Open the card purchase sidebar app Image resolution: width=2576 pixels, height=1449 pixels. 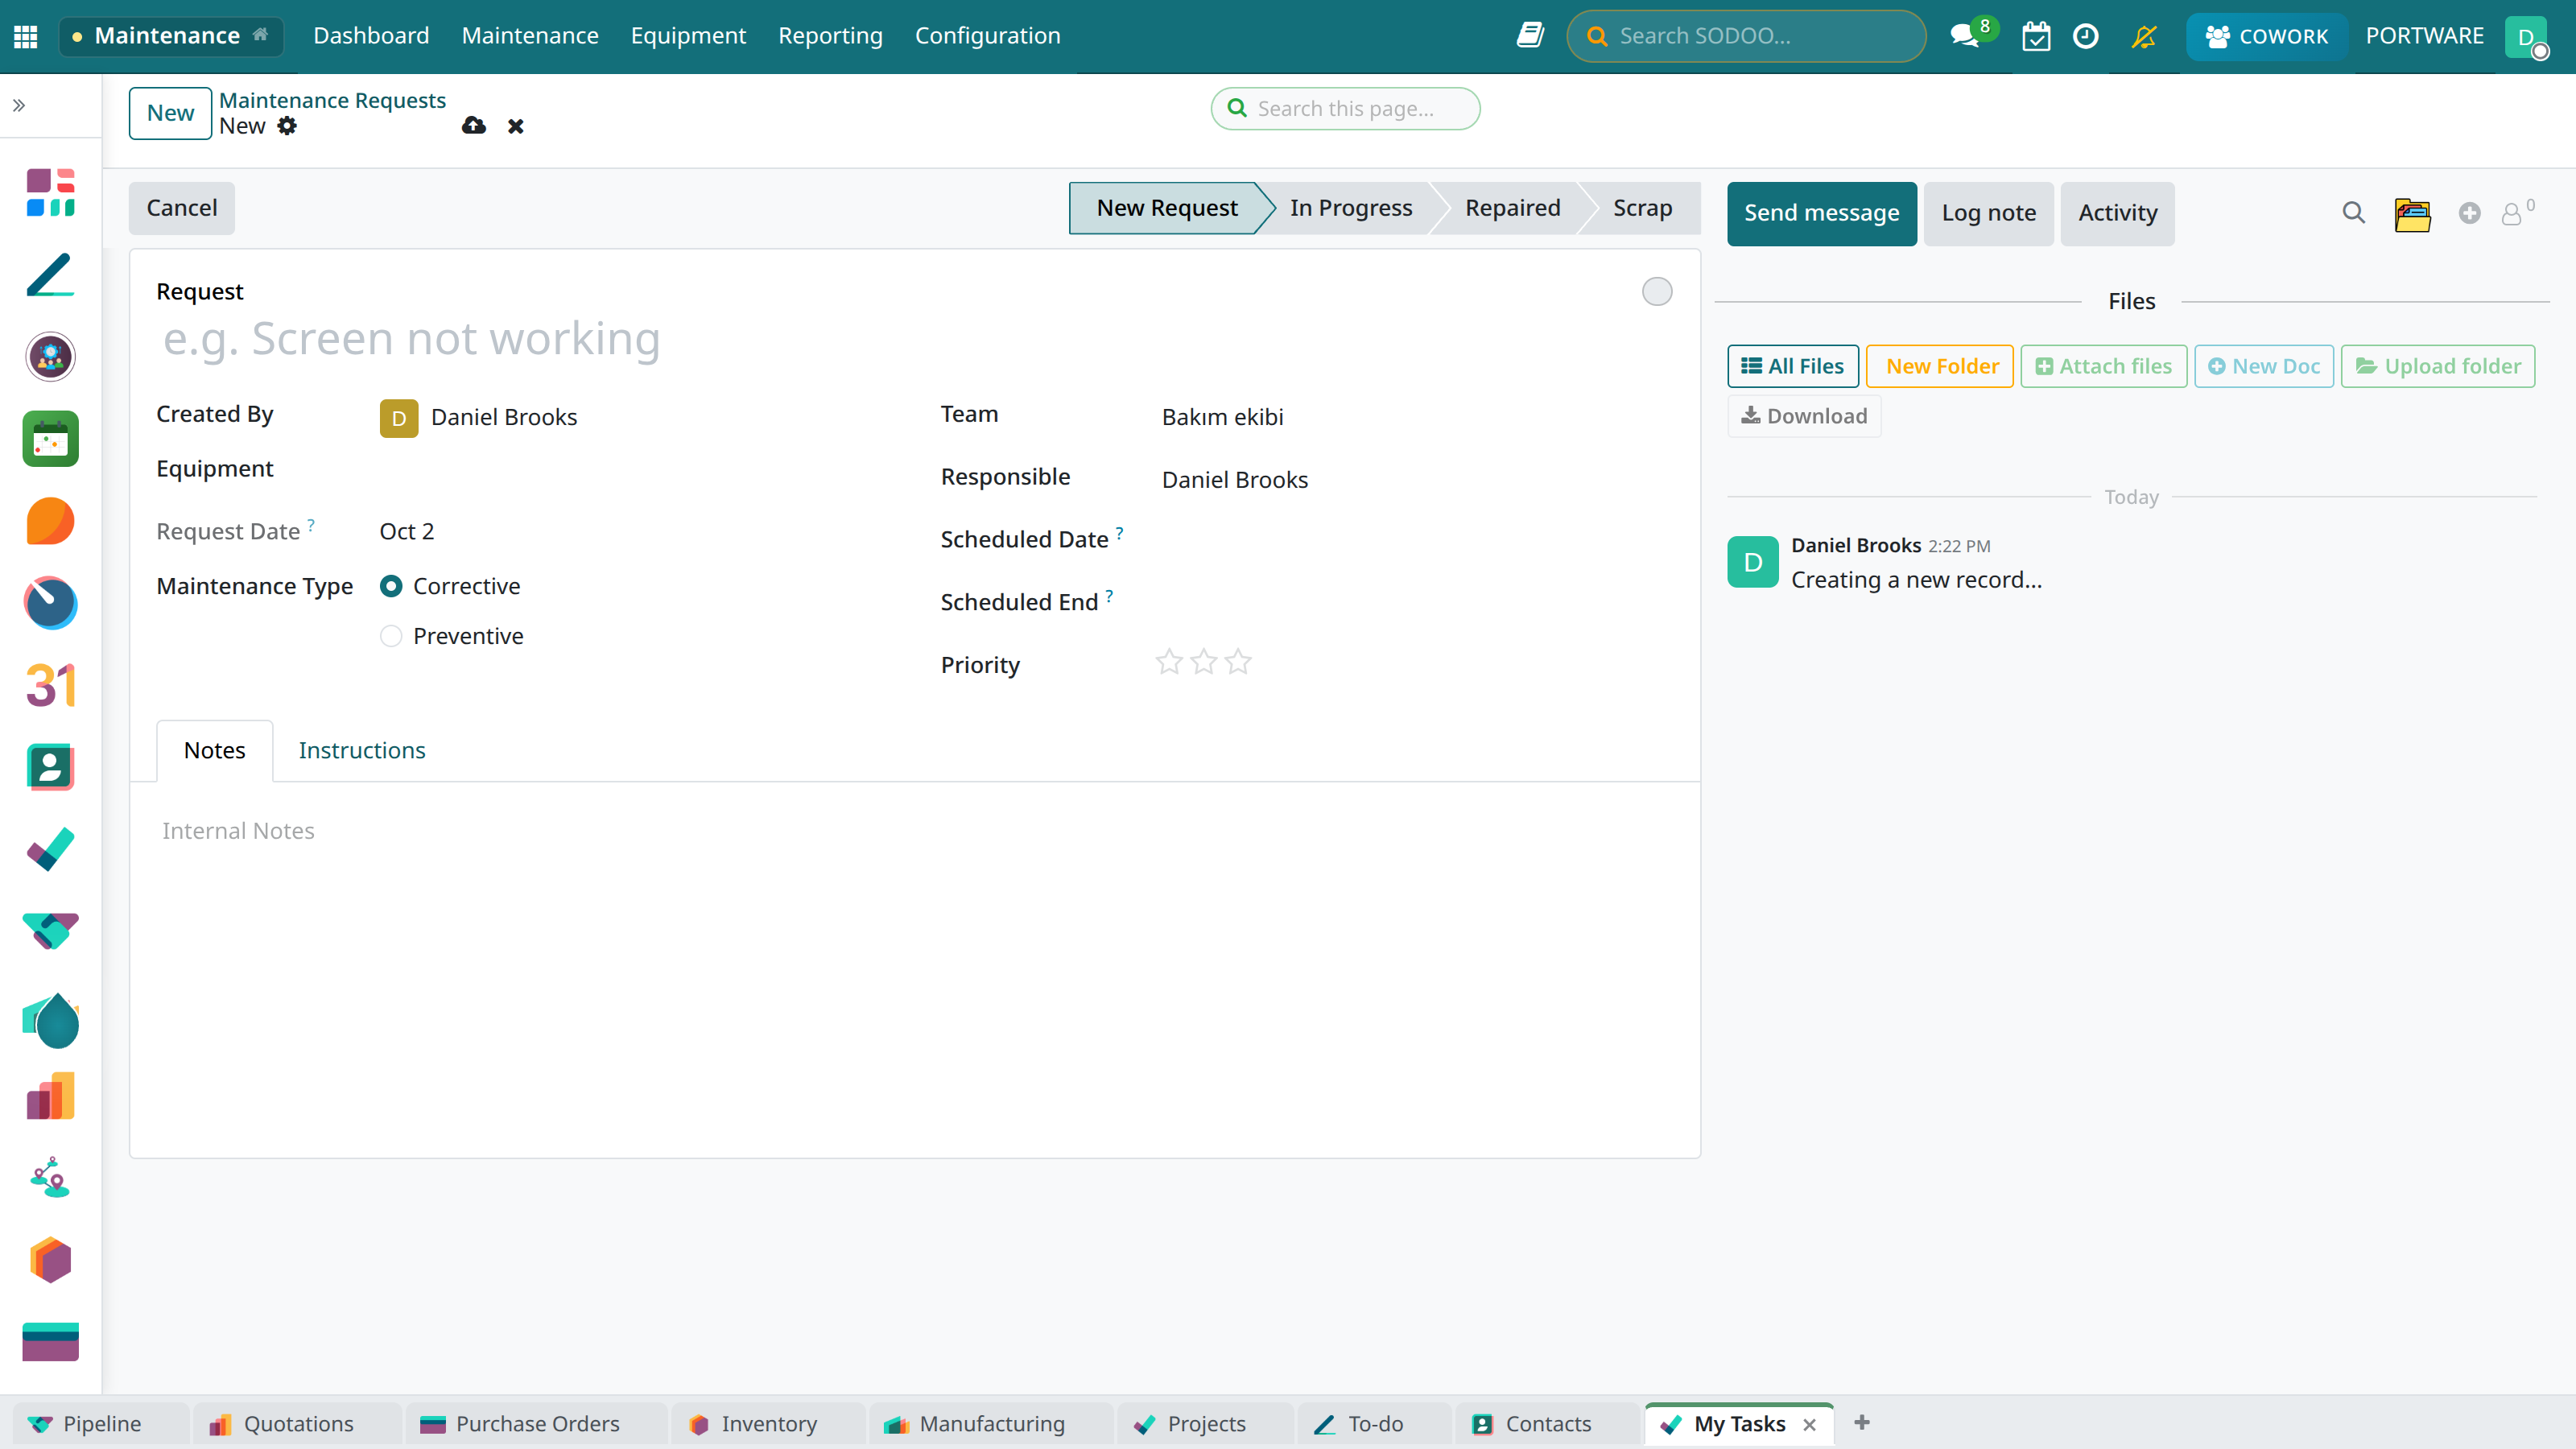pos(51,1342)
